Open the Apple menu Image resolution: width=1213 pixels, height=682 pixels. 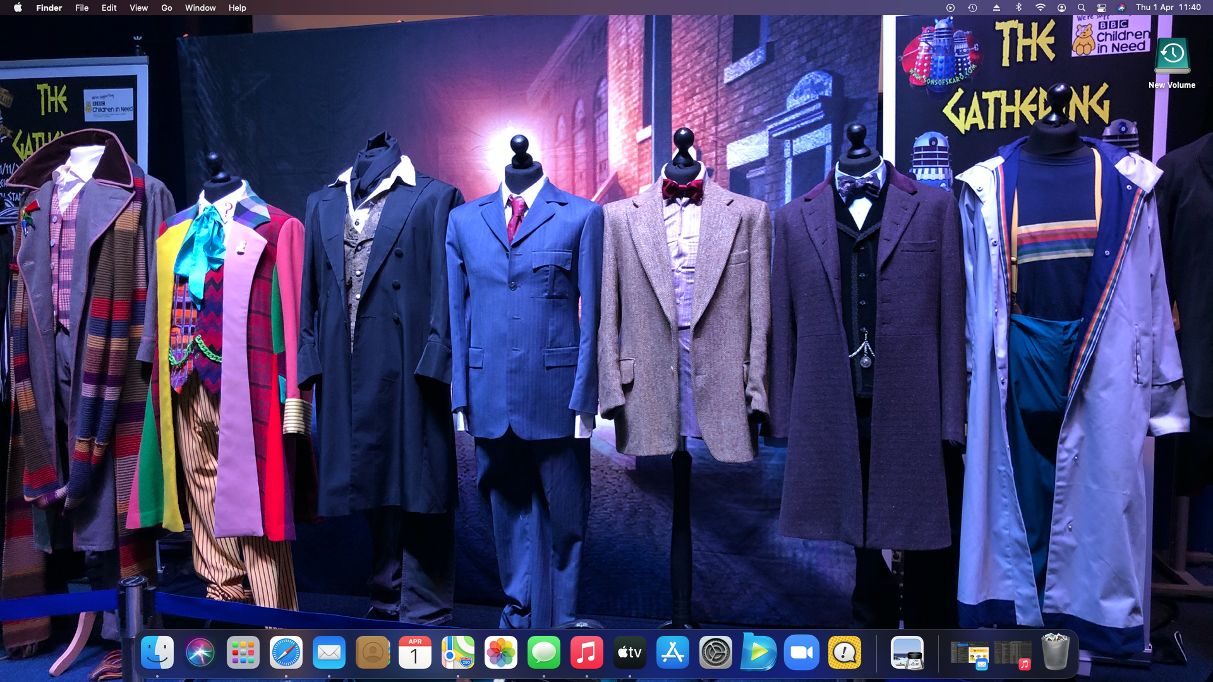coord(18,8)
